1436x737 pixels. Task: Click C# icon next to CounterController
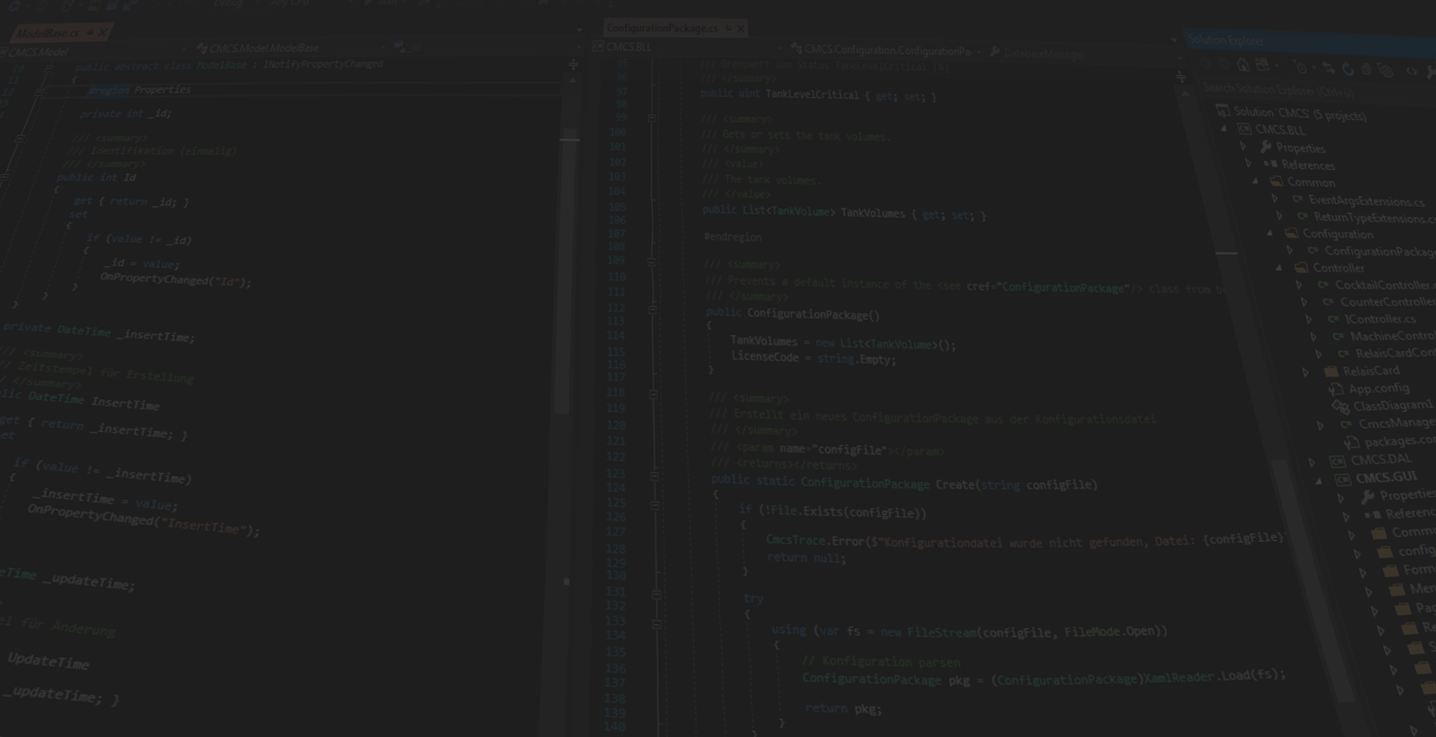(1328, 302)
